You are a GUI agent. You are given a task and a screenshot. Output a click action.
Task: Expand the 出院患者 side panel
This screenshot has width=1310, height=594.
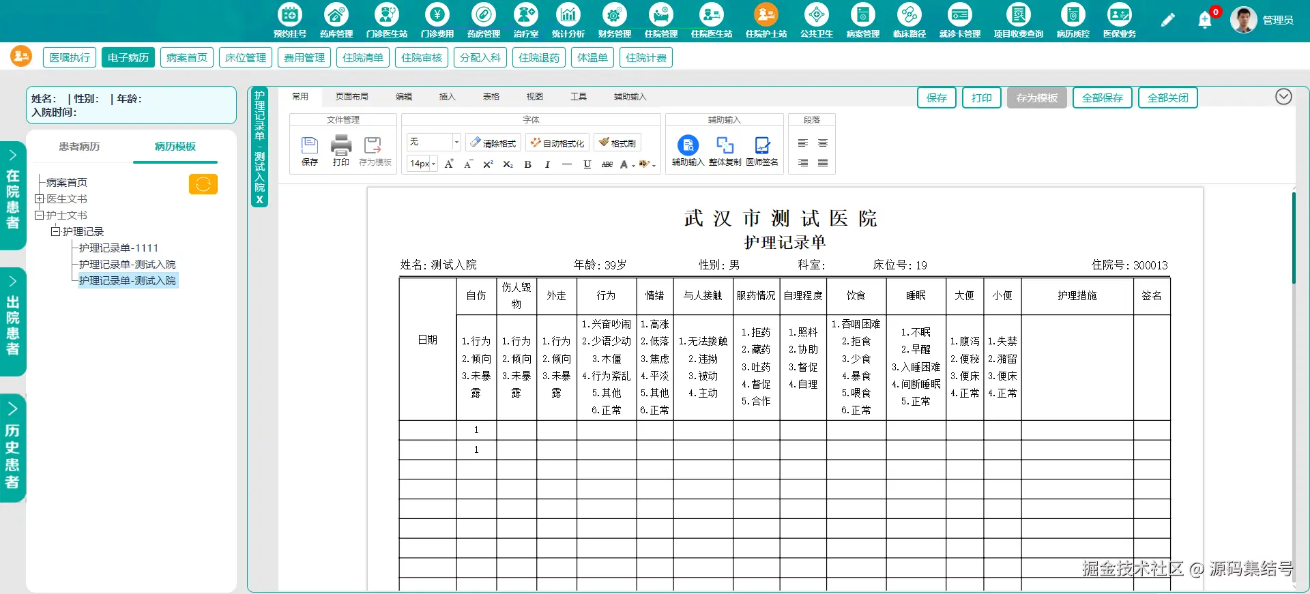13,322
